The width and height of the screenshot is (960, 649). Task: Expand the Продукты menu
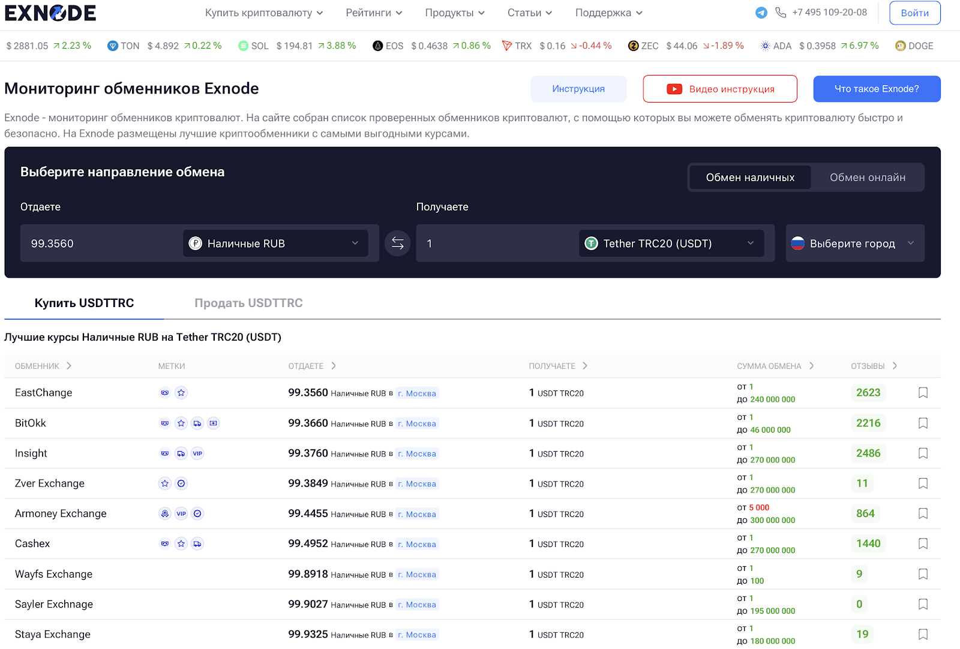[x=455, y=13]
